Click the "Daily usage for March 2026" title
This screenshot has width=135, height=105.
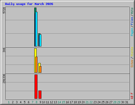point(29,4)
